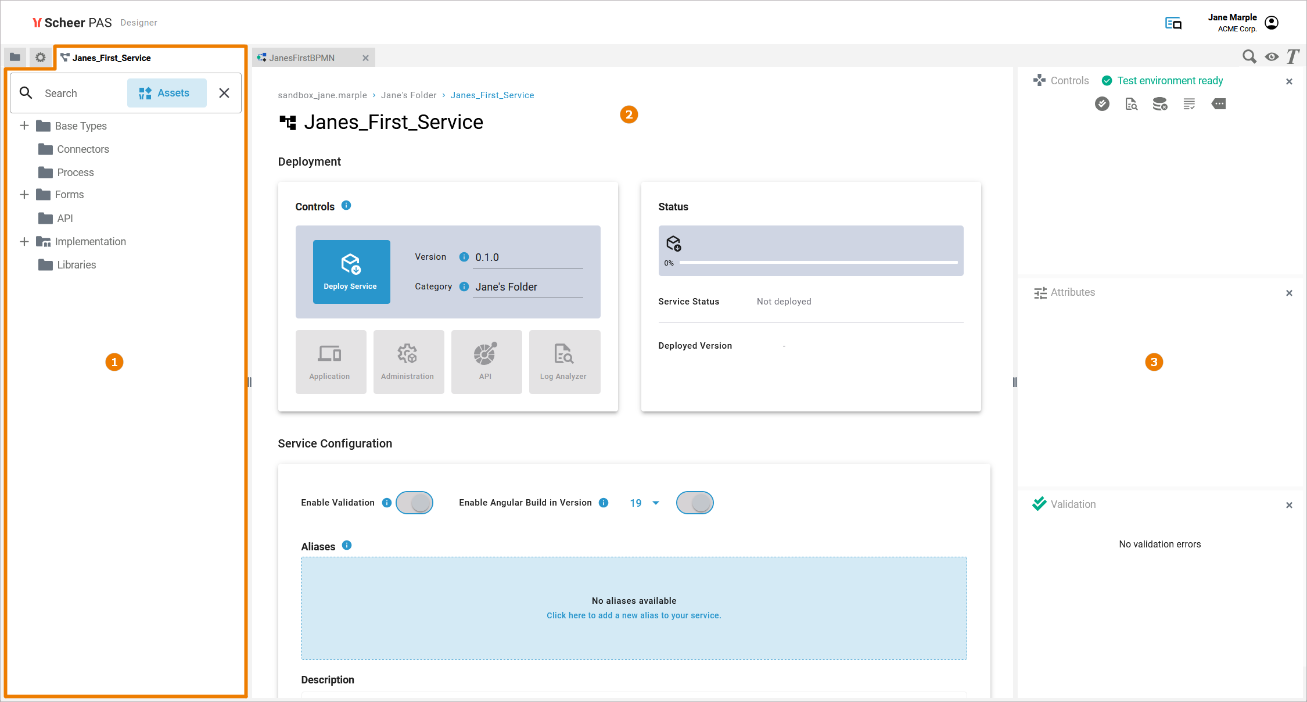Expand the Base Types folder
The image size is (1307, 702).
[x=24, y=126]
